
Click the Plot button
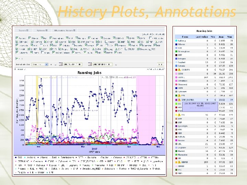coord(161,64)
